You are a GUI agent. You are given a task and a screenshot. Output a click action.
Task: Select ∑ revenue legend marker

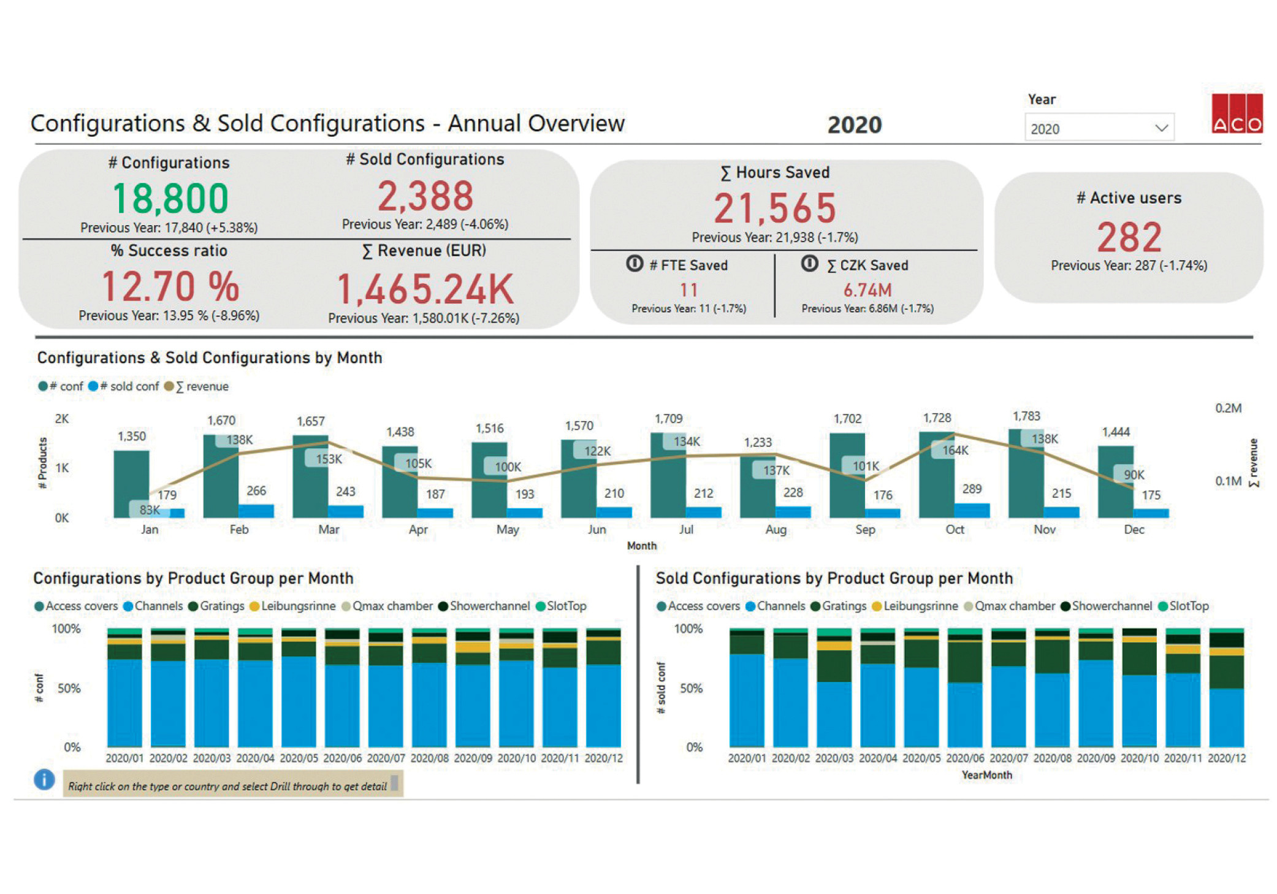pos(169,386)
